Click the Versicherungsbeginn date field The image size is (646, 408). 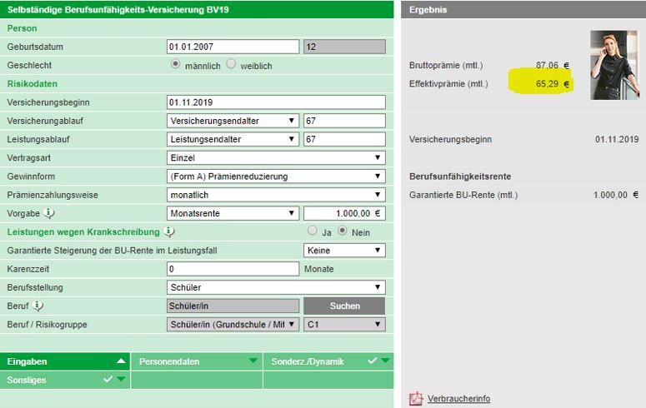(x=276, y=102)
